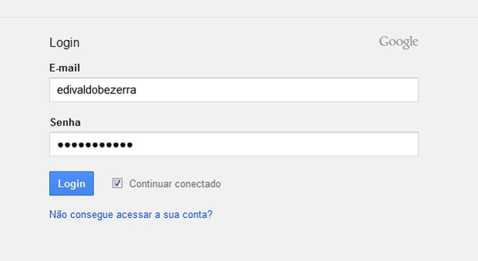Follow the account access help link

(131, 214)
